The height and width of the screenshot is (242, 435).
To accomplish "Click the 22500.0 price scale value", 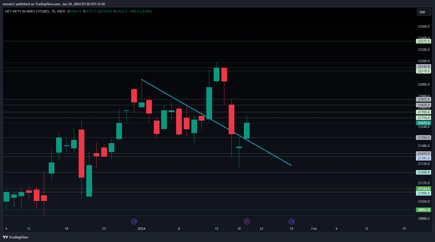I will [x=424, y=27].
